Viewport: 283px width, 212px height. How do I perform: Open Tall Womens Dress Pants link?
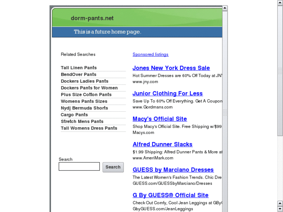point(89,128)
